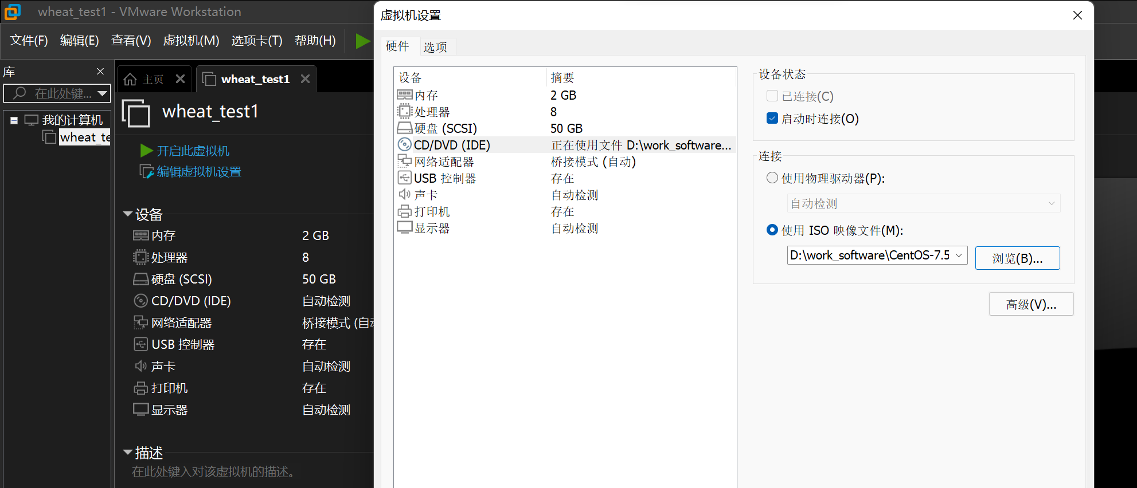Viewport: 1137px width, 488px height.
Task: Click the 浏览(B)... button
Action: pos(1018,258)
